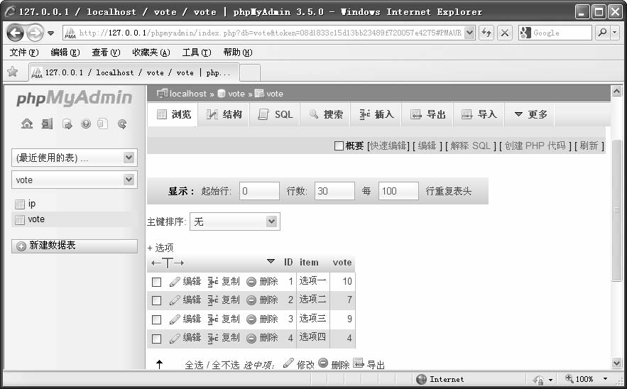Open the 主键排序 dropdown
Screen dimensions: 627x389
point(235,221)
